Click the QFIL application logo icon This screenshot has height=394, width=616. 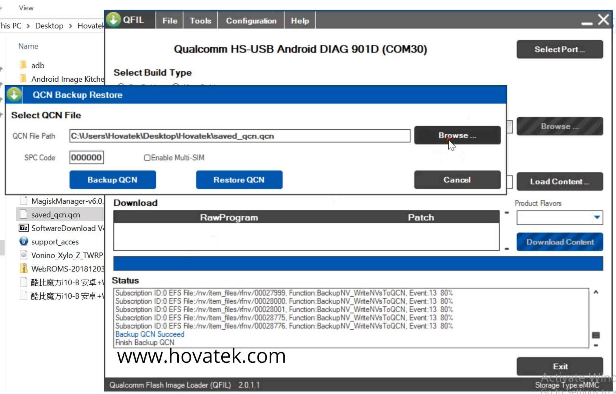coord(113,19)
